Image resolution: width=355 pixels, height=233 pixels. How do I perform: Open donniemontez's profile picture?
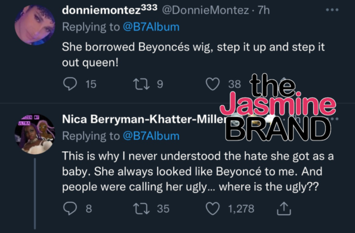pyautogui.click(x=35, y=25)
